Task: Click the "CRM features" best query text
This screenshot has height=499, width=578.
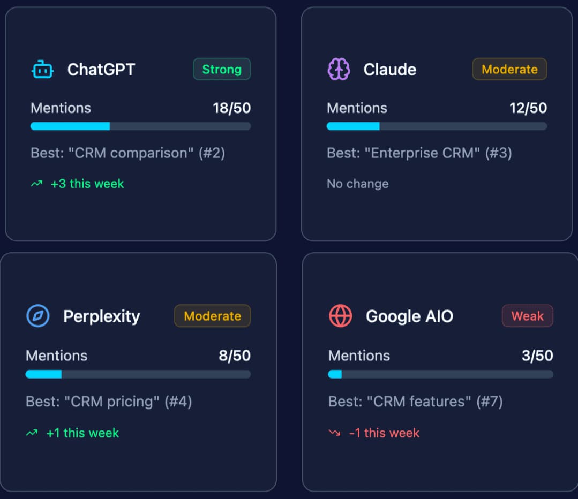Action: (x=415, y=402)
